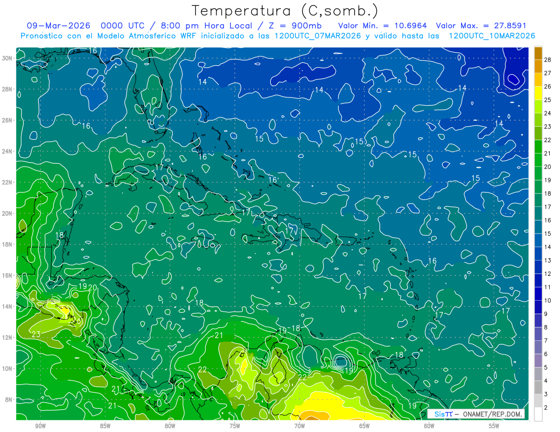The height and width of the screenshot is (432, 560).
Task: Click the '23' contour label on map
Action: [36, 334]
